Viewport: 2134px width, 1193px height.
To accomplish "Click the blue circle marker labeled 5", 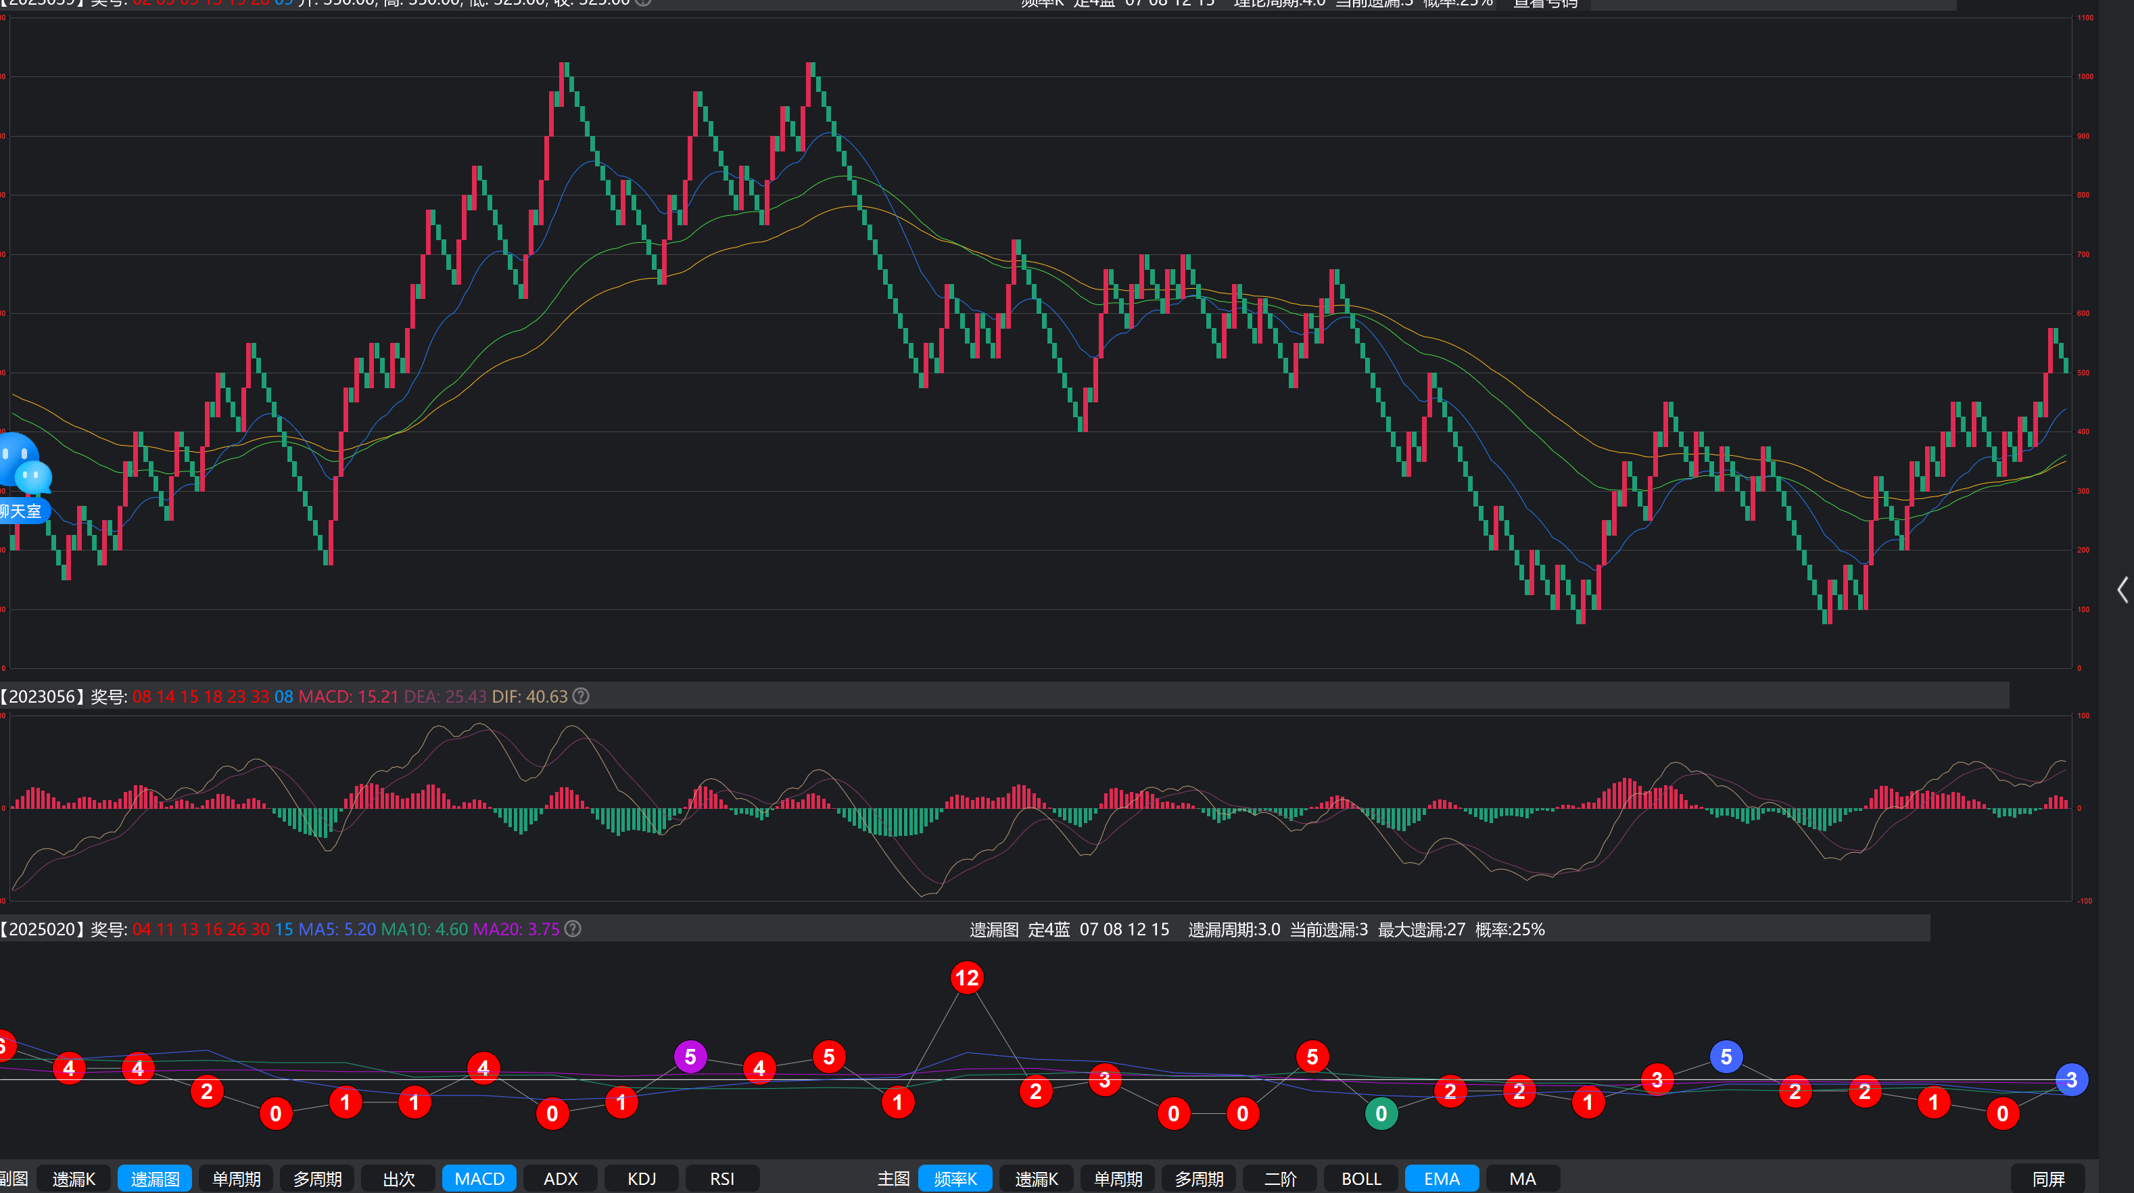I will (x=1726, y=1056).
